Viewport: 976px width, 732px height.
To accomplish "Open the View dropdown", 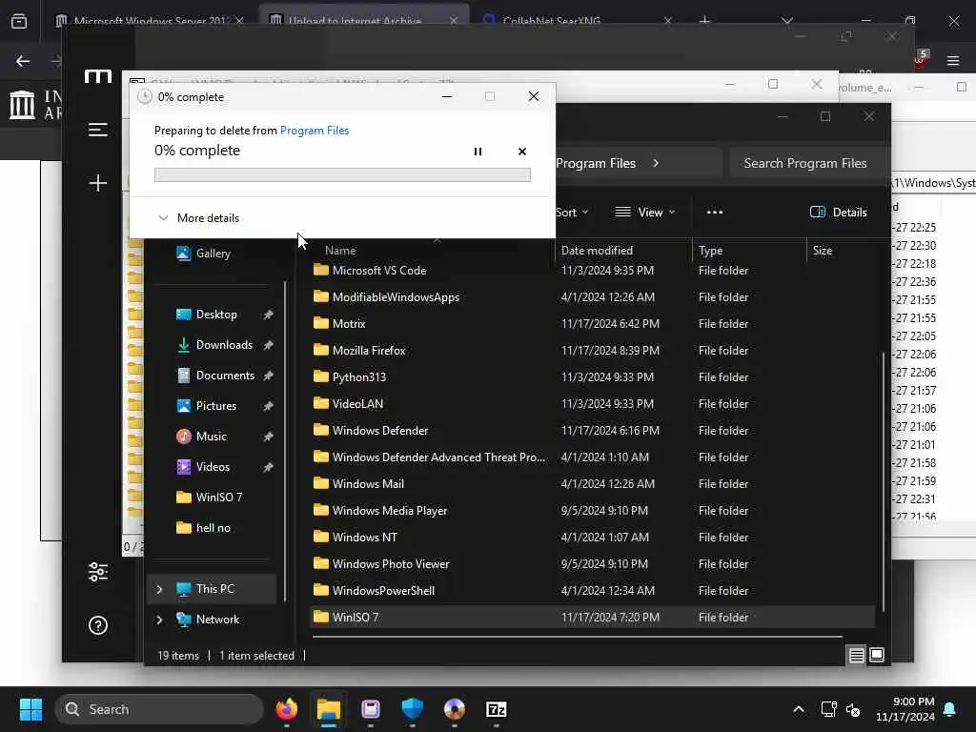I will tap(645, 213).
